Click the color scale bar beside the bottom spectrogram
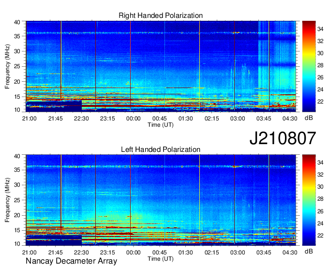Viewport: 329px width, 267px height. [309, 200]
